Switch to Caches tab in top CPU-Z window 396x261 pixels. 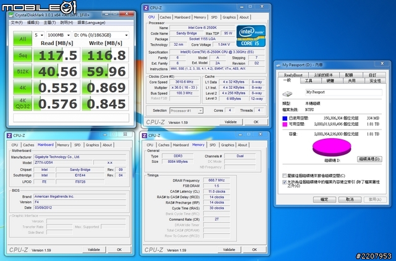pyautogui.click(x=165, y=17)
